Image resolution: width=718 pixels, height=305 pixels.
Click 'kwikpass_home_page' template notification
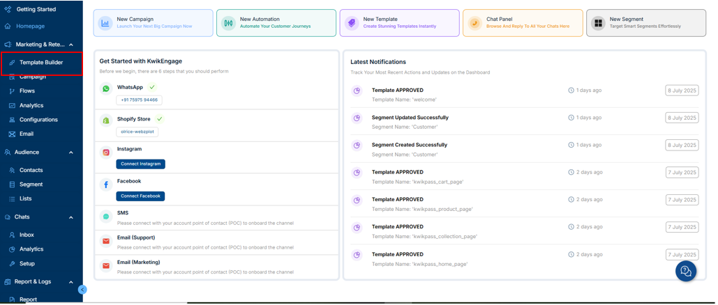(525, 259)
